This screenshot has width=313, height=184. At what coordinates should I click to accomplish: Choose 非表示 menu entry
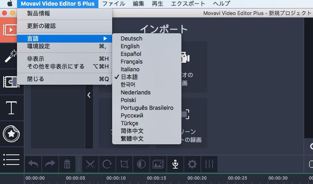coord(64,59)
